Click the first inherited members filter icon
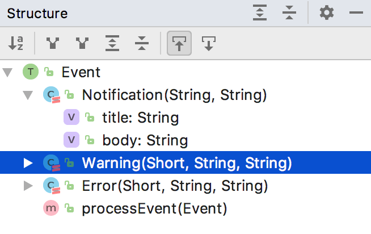Viewport: 371px width, 234px height. pos(53,43)
